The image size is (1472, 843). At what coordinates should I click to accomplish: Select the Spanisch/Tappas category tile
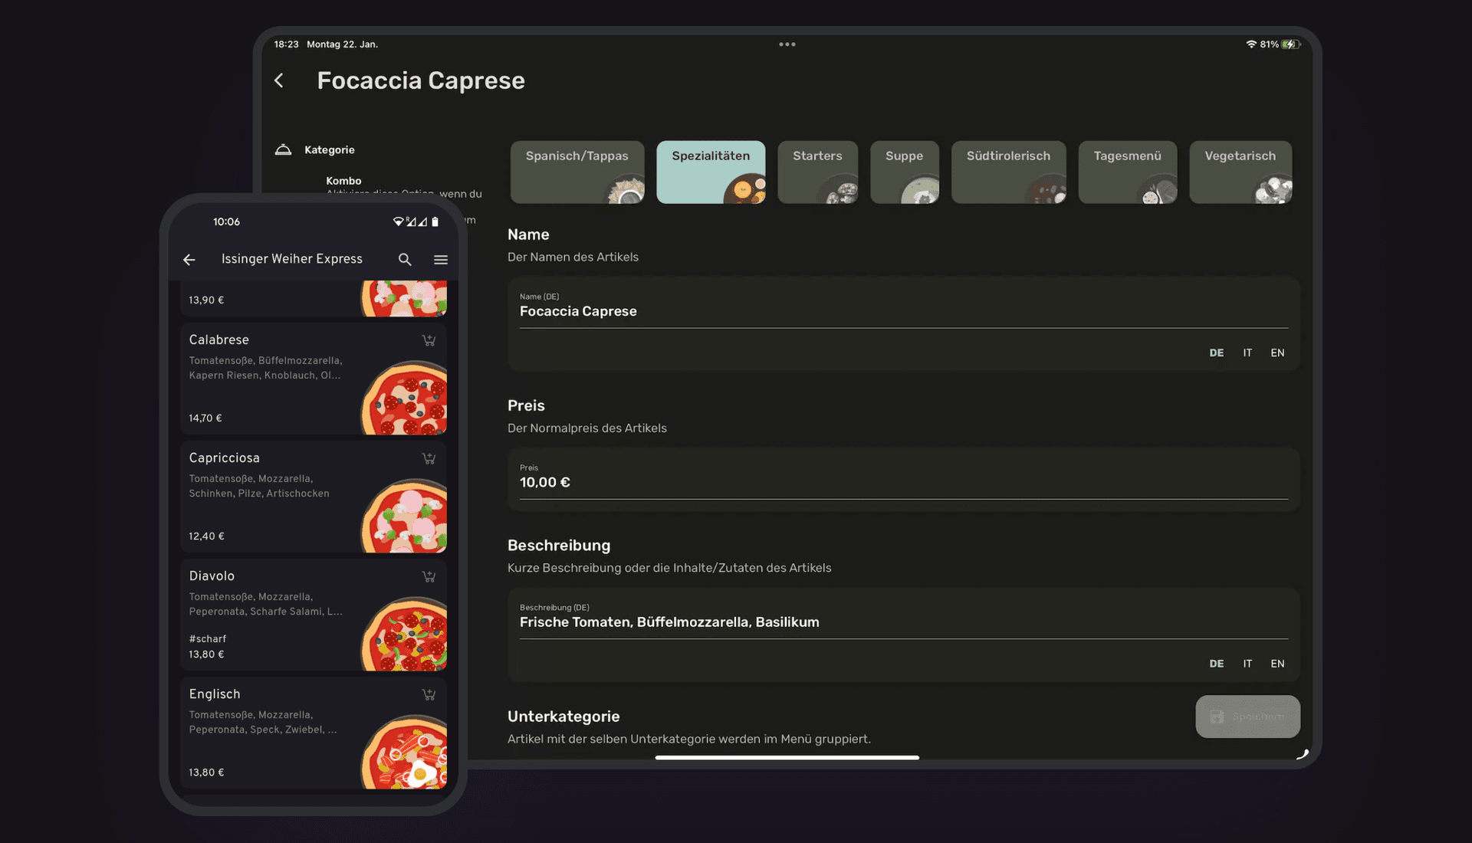[577, 172]
